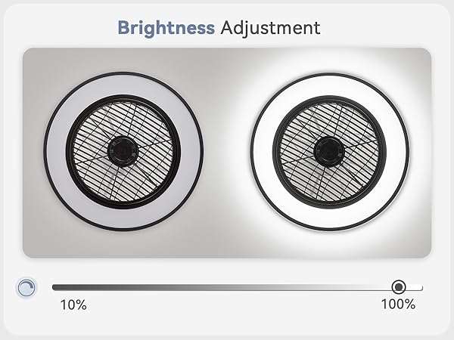Click the Brightness heading word
454x340 pixels.
coord(166,28)
